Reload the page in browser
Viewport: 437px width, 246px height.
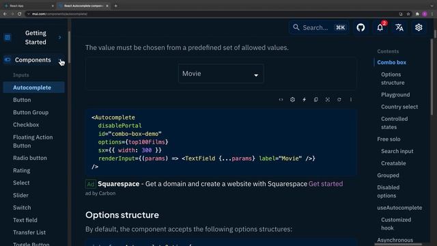tap(20, 14)
